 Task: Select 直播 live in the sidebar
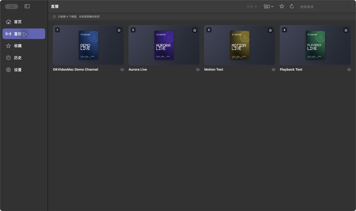tap(24, 34)
